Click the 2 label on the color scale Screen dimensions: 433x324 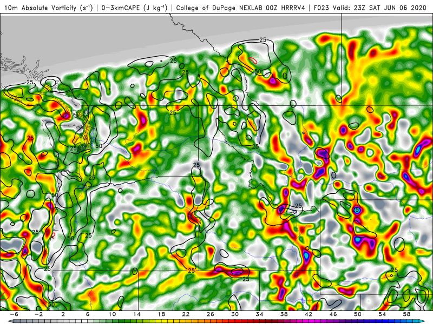coord(63,314)
